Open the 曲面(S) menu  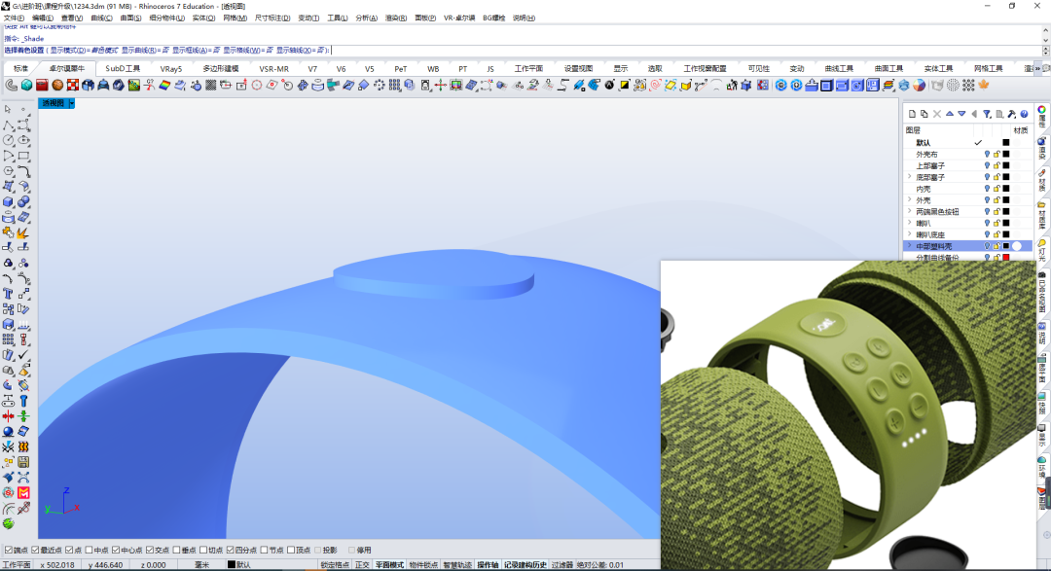click(x=130, y=18)
